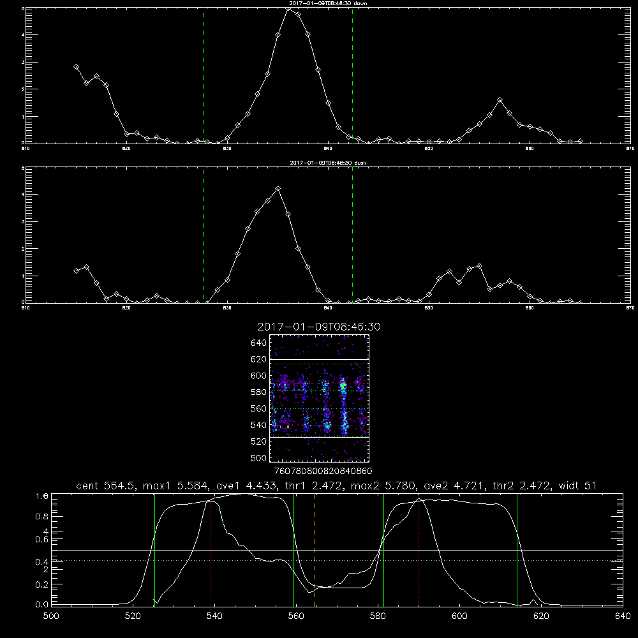Click 500 on the image plot y-axis

click(259, 457)
